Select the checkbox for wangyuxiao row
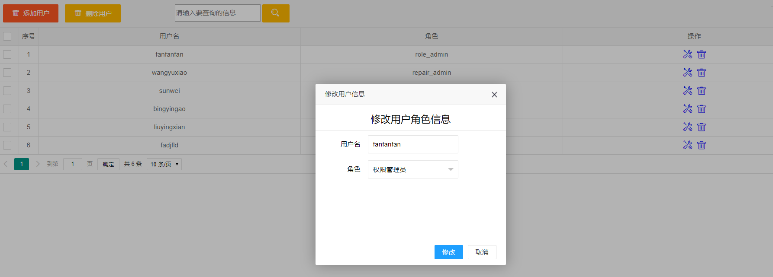 7,73
